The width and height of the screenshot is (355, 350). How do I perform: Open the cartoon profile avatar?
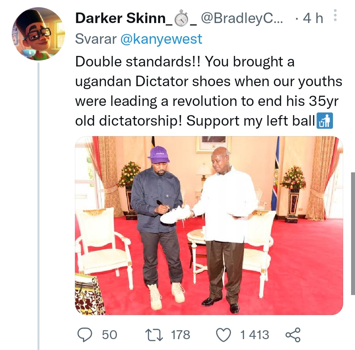(38, 34)
